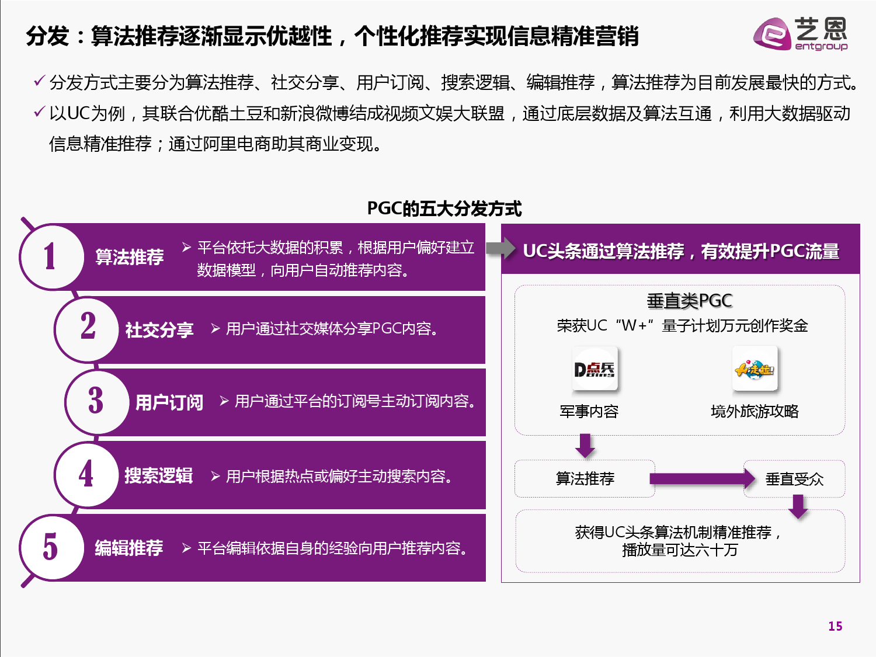Click the 荣获UC“W+”量子计划 line
The width and height of the screenshot is (876, 657).
tap(682, 325)
